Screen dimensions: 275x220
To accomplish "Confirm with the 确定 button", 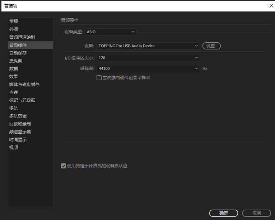I will [x=223, y=213].
